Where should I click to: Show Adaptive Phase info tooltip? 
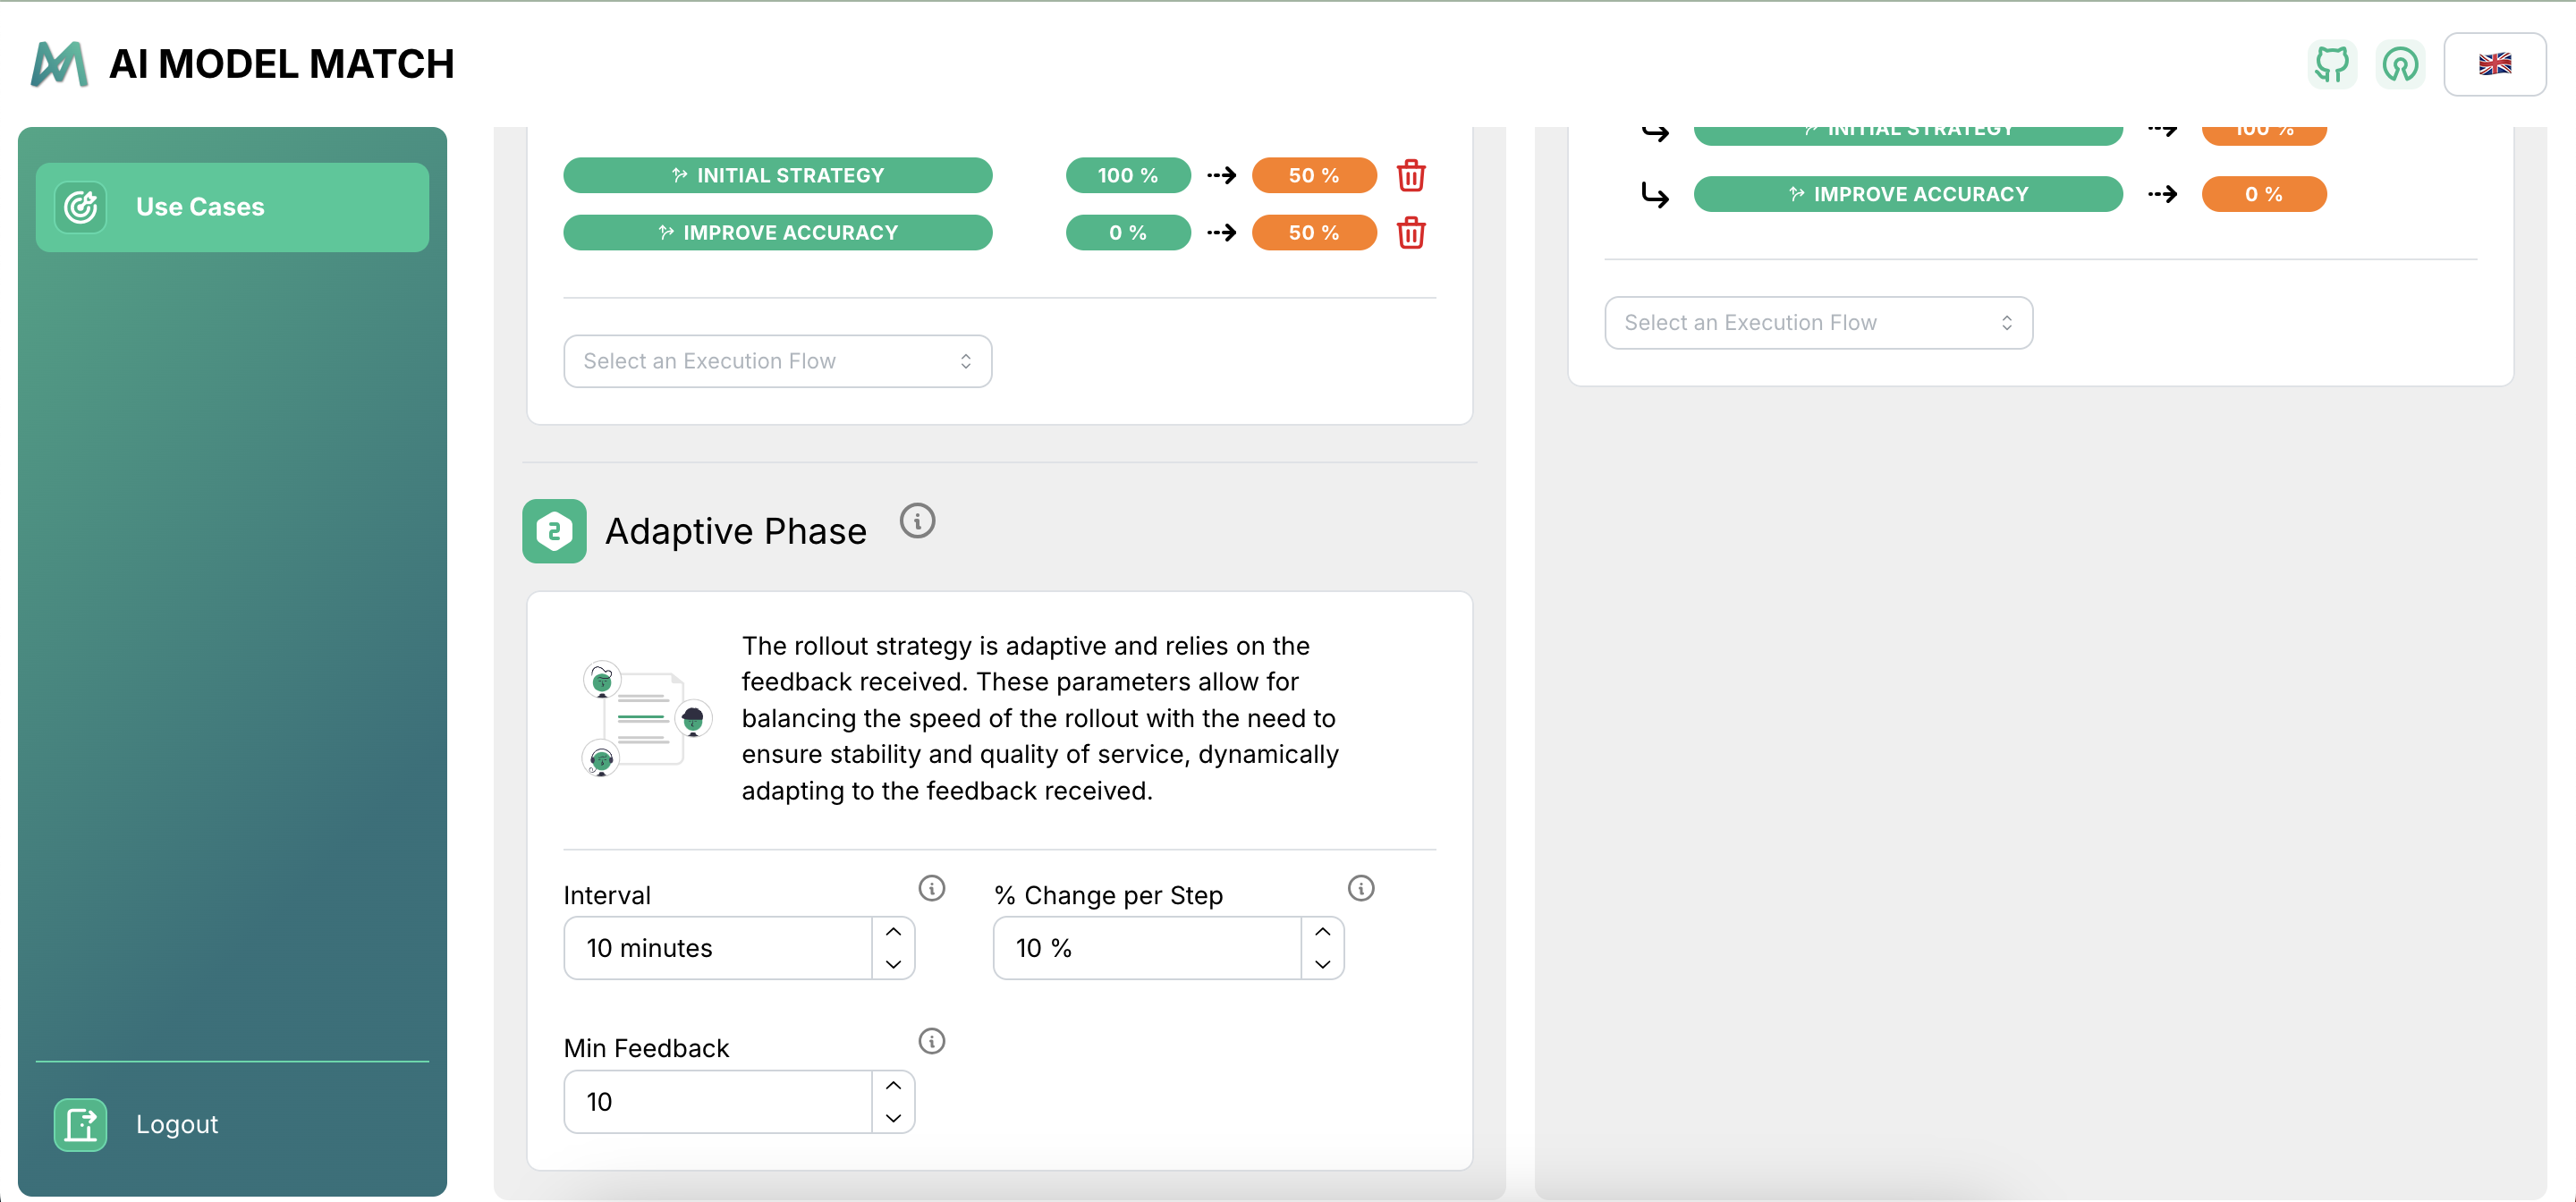pyautogui.click(x=916, y=521)
